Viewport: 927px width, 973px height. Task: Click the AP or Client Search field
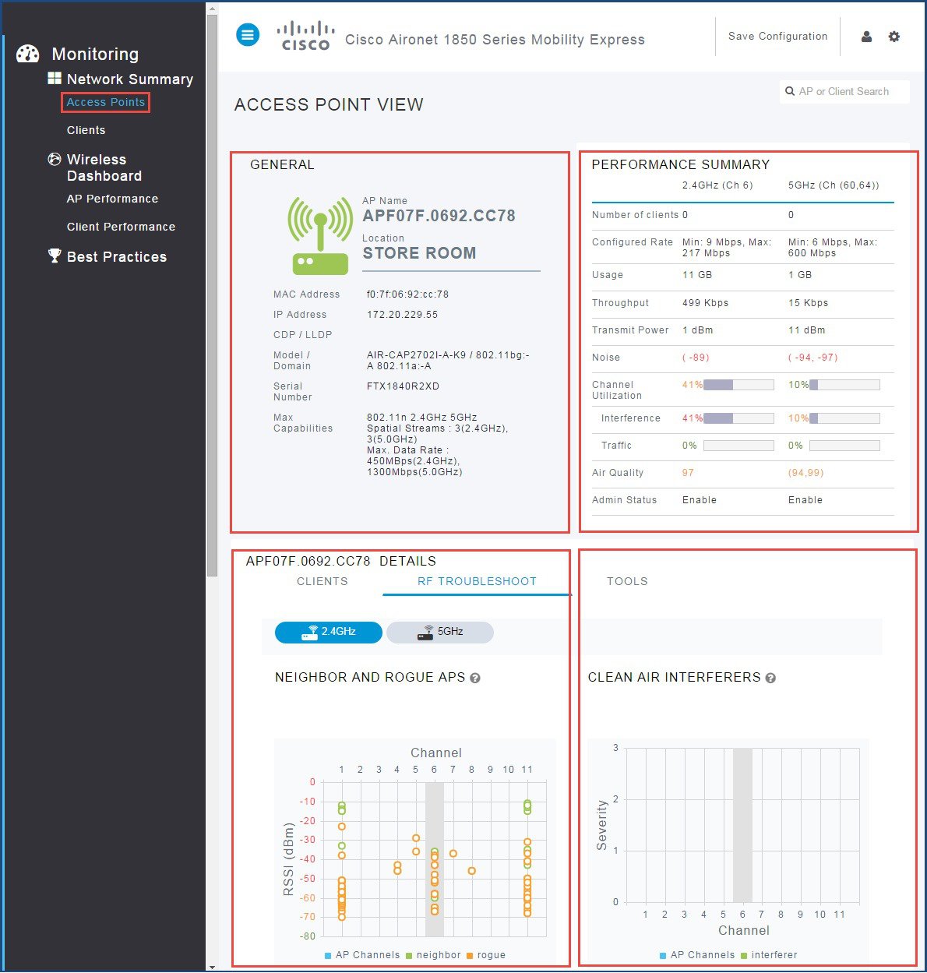(x=844, y=91)
